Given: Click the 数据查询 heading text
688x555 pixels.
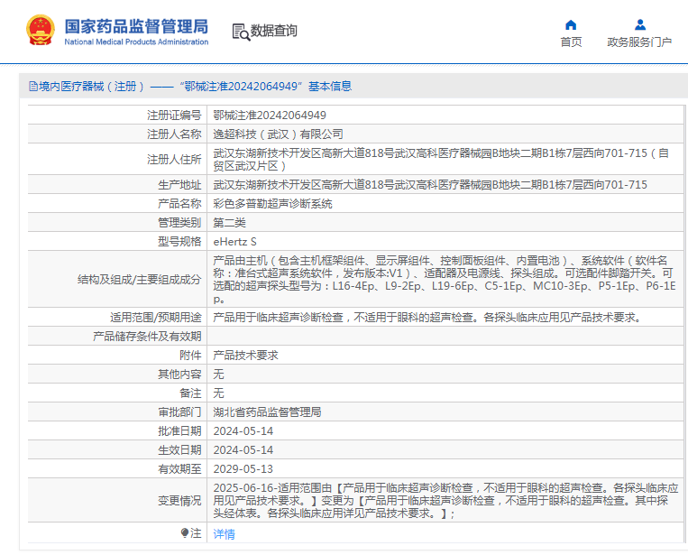Looking at the screenshot, I should 274,31.
